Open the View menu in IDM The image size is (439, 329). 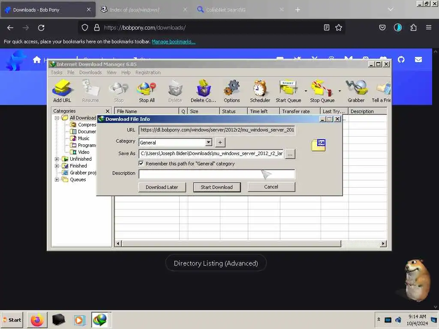coord(111,72)
